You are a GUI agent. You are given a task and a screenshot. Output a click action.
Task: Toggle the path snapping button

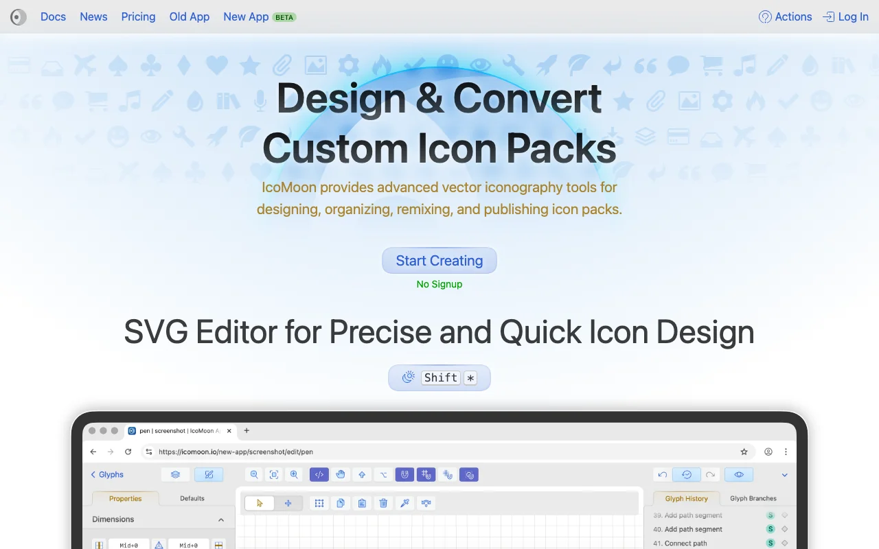(469, 474)
